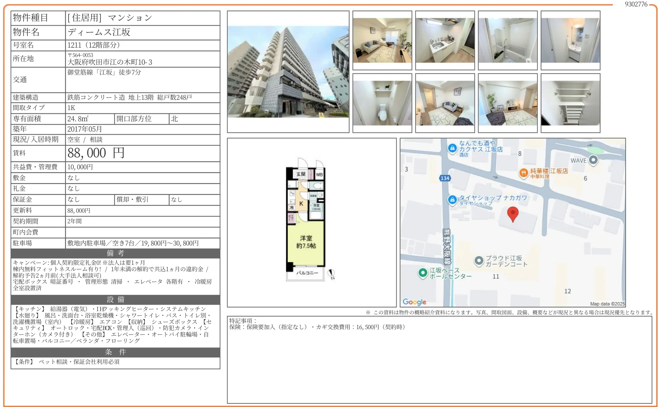The height and width of the screenshot is (407, 662).
Task: Open the toilet room photo thumbnail
Action: [x=382, y=103]
